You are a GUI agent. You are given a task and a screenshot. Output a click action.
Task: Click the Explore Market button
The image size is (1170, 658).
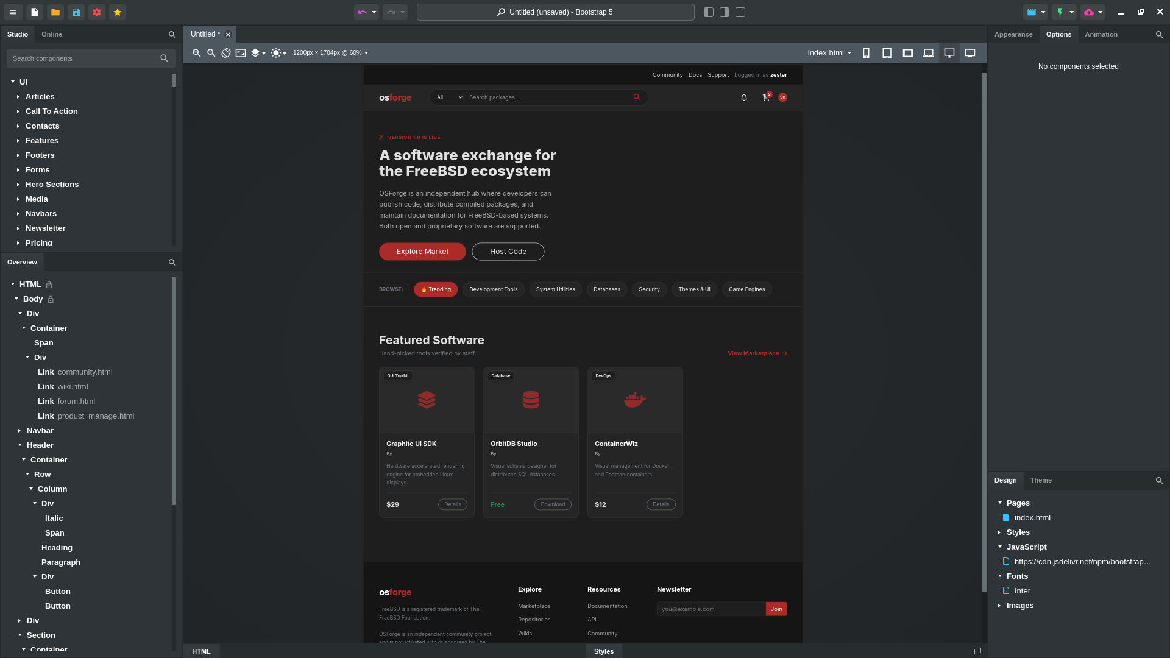pos(422,252)
